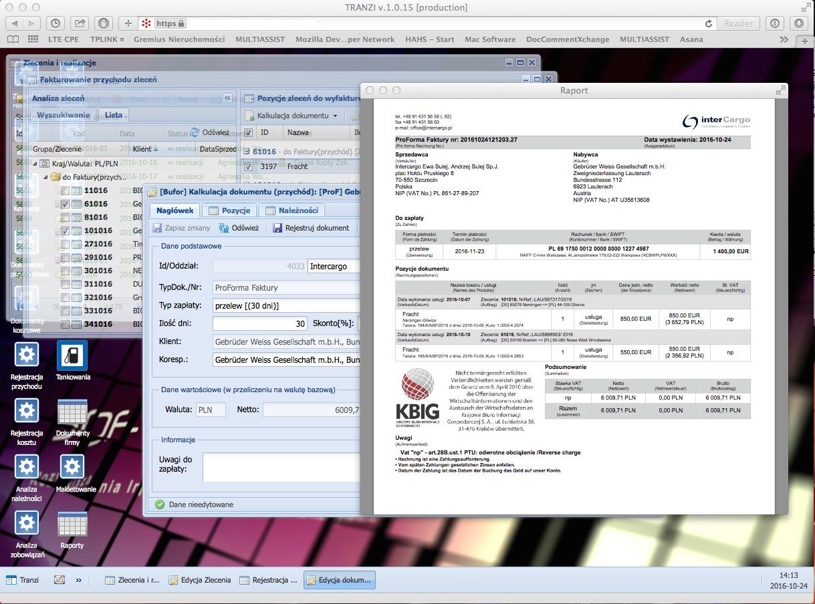Click the https address bar
The width and height of the screenshot is (815, 604).
point(428,23)
